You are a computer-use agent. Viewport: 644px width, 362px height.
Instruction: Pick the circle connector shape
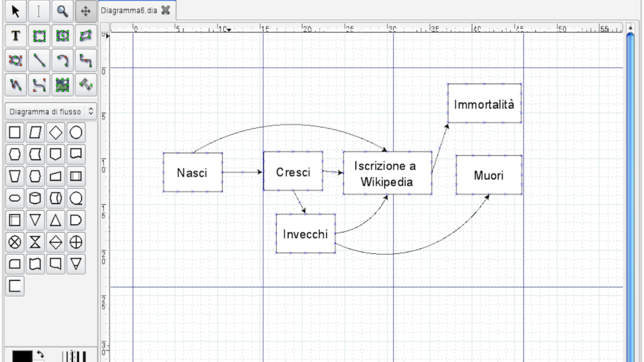click(x=76, y=132)
